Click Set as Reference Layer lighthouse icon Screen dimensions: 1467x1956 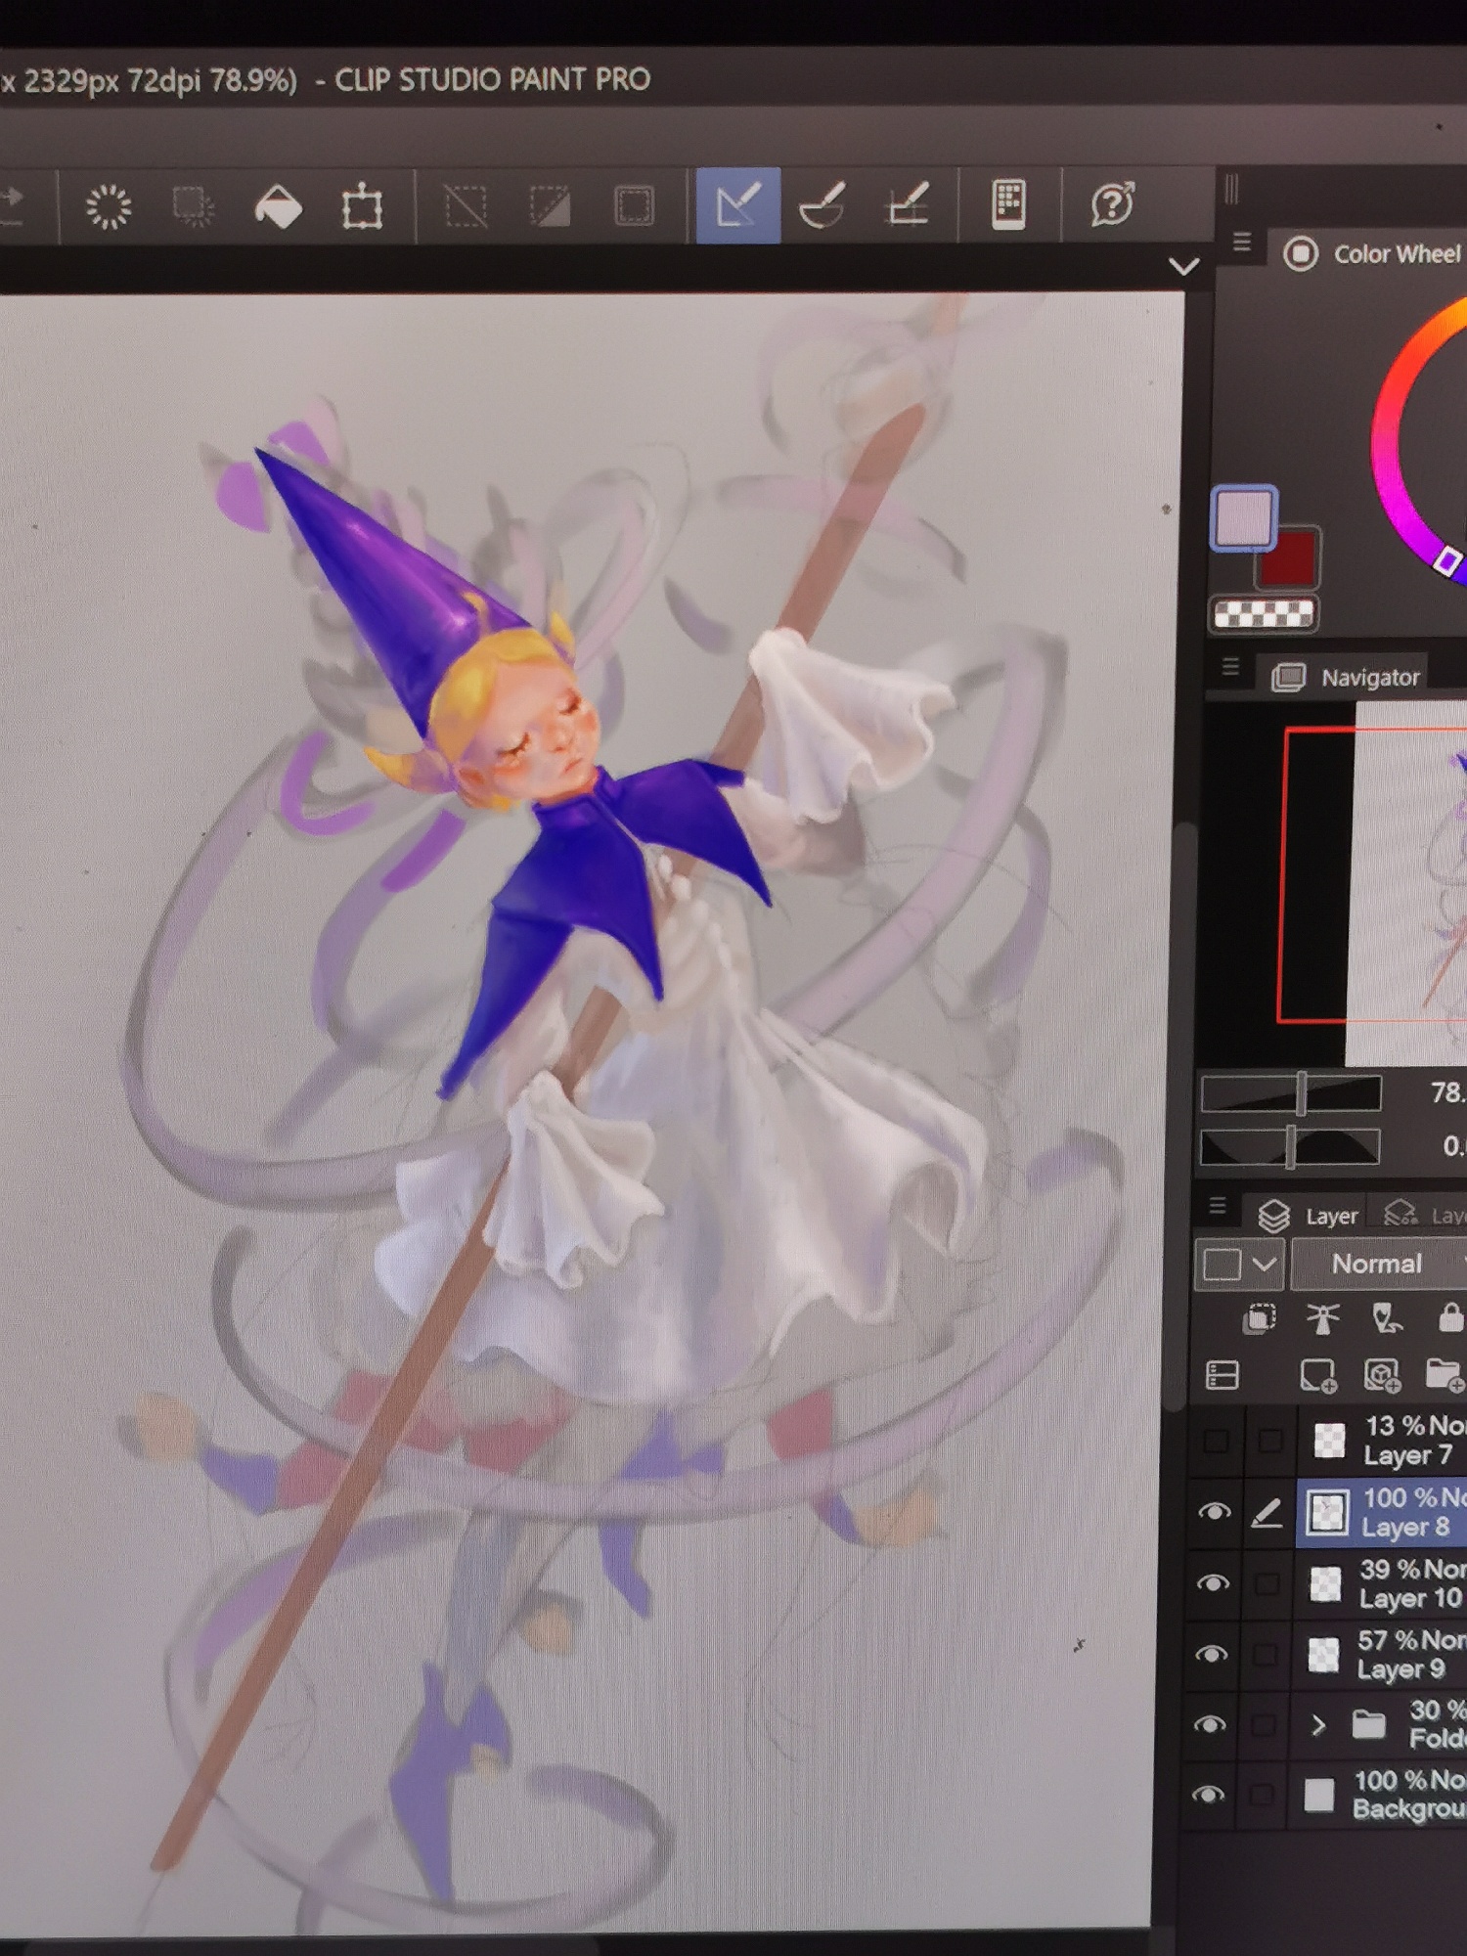point(1322,1319)
